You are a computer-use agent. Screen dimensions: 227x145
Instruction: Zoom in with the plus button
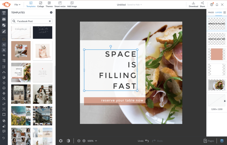(x=84, y=141)
